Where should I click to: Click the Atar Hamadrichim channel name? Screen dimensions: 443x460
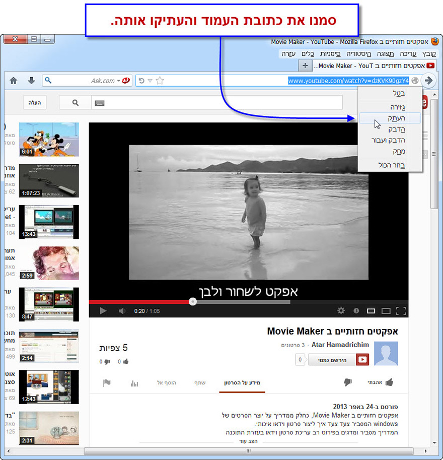pyautogui.click(x=340, y=345)
